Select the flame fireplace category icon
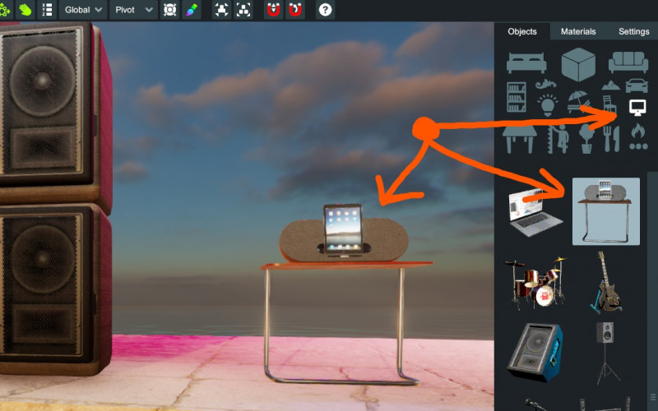The height and width of the screenshot is (411, 658). [638, 136]
